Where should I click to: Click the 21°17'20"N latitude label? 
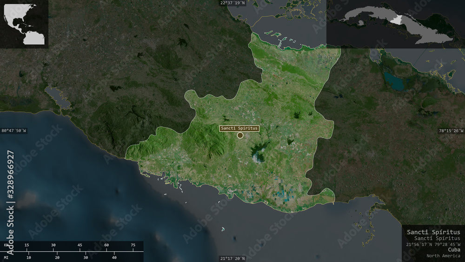click(x=232, y=259)
